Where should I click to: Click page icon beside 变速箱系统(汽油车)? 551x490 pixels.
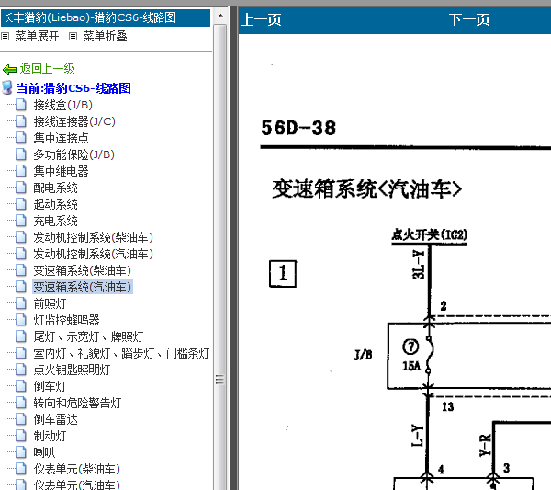click(21, 287)
